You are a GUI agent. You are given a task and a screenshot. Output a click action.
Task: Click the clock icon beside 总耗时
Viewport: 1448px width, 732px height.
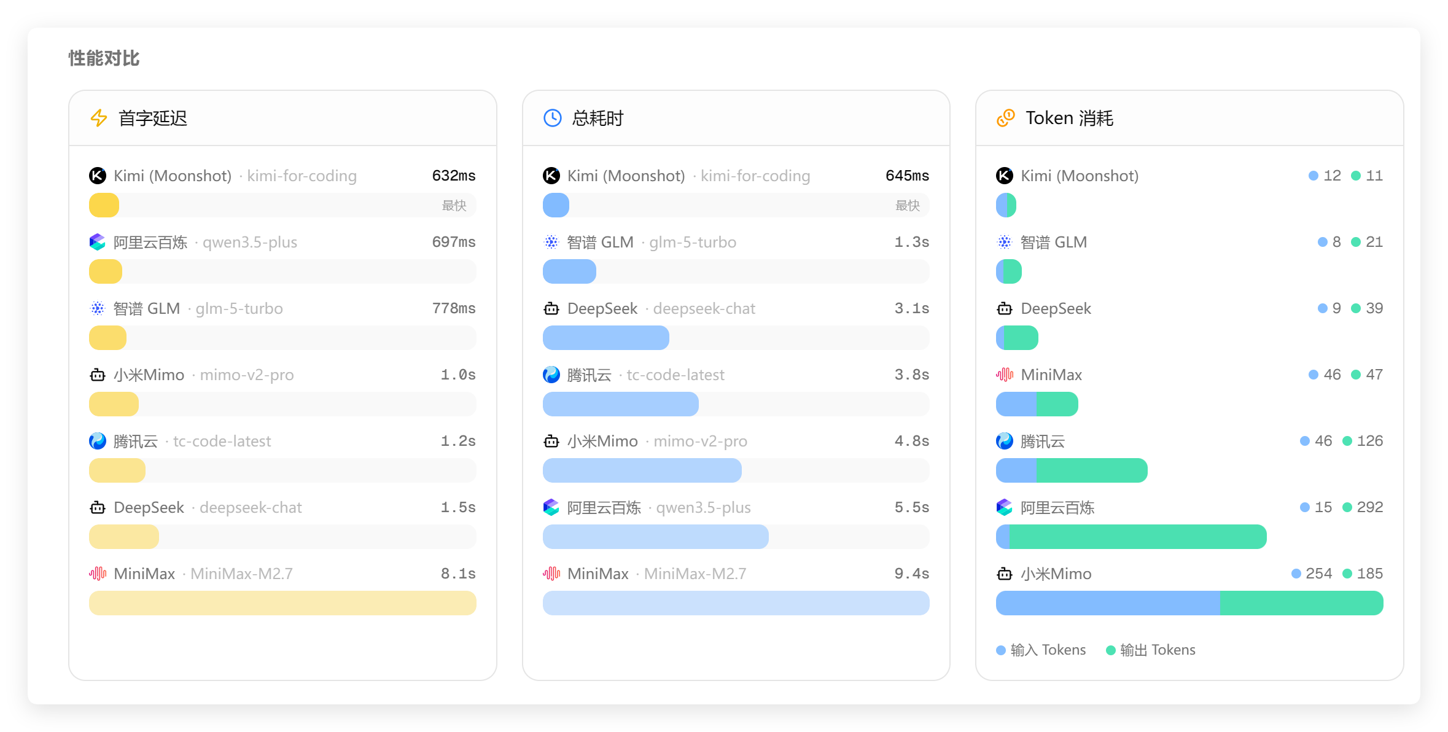(552, 118)
